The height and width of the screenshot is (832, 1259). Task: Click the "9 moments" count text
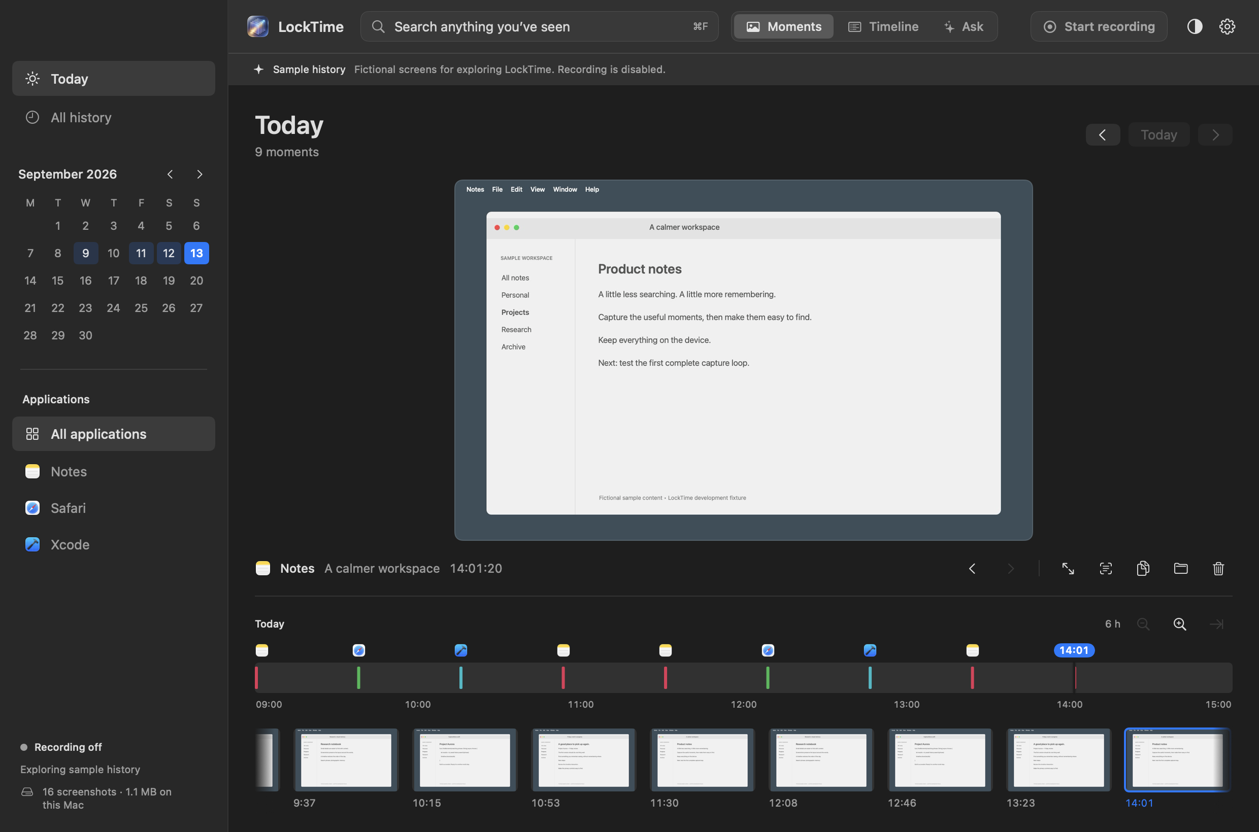pyautogui.click(x=287, y=152)
